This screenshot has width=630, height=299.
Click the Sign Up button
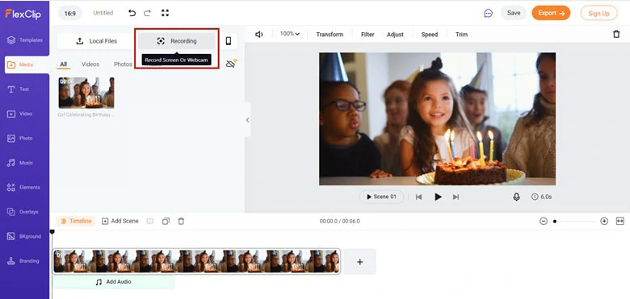(x=598, y=13)
